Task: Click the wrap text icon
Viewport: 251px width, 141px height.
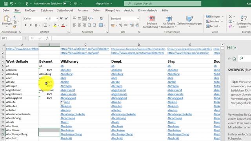Action: (x=101, y=18)
